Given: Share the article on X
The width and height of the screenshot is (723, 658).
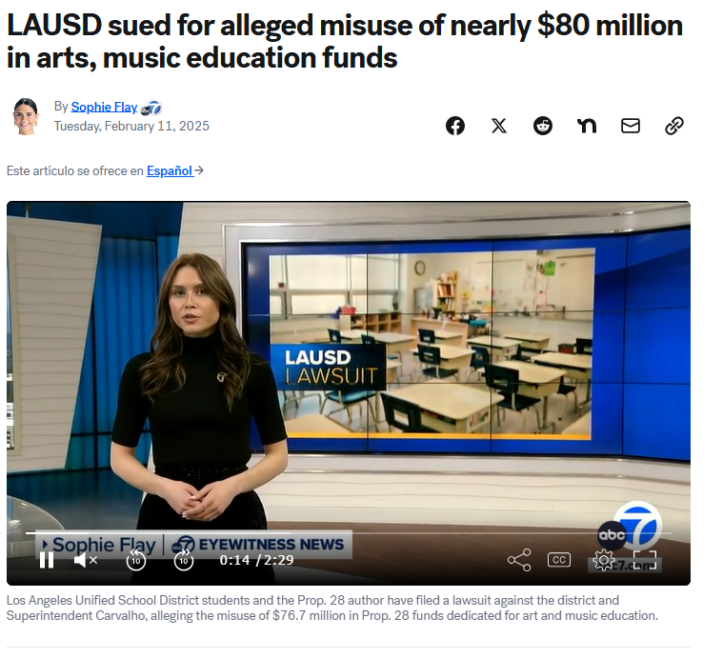Looking at the screenshot, I should (x=499, y=126).
